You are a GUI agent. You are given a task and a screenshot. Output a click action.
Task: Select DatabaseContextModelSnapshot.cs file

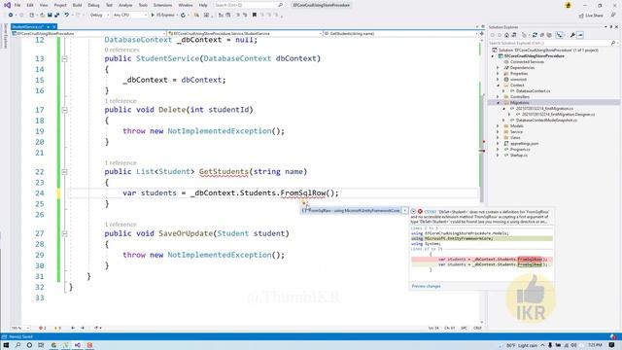click(546, 121)
